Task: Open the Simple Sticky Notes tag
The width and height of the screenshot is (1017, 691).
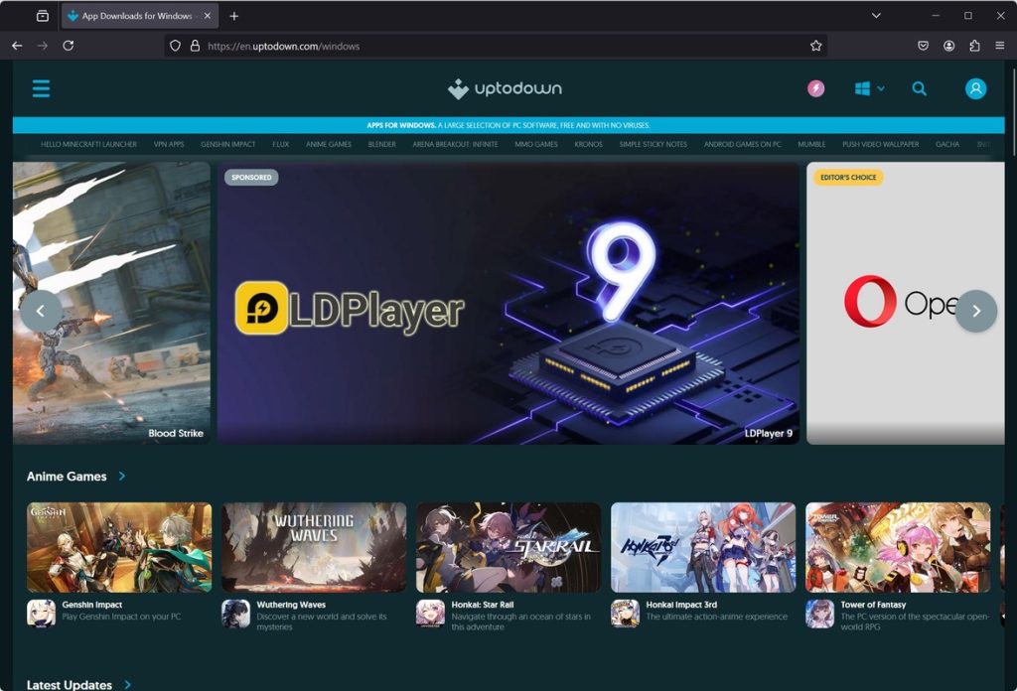Action: (654, 145)
